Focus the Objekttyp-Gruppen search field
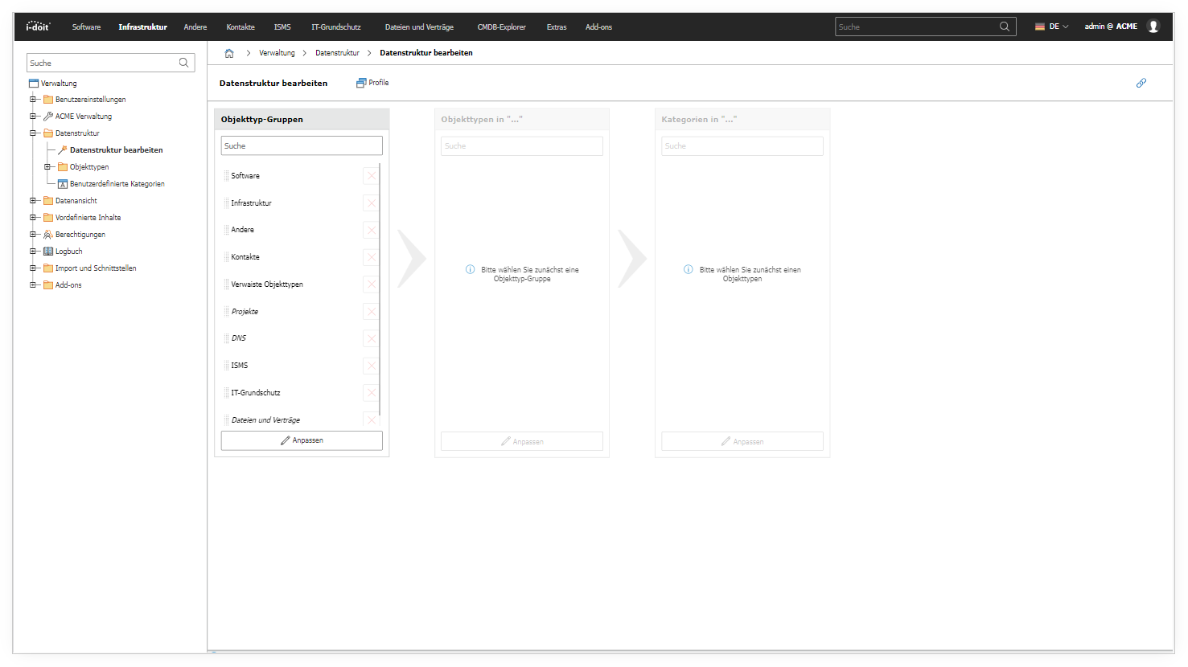This screenshot has width=1188, height=667. click(302, 145)
